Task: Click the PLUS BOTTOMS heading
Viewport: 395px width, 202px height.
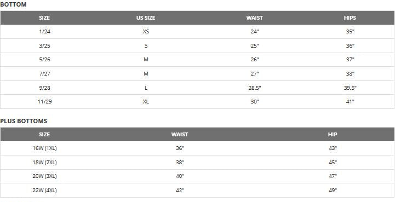Action: click(24, 121)
